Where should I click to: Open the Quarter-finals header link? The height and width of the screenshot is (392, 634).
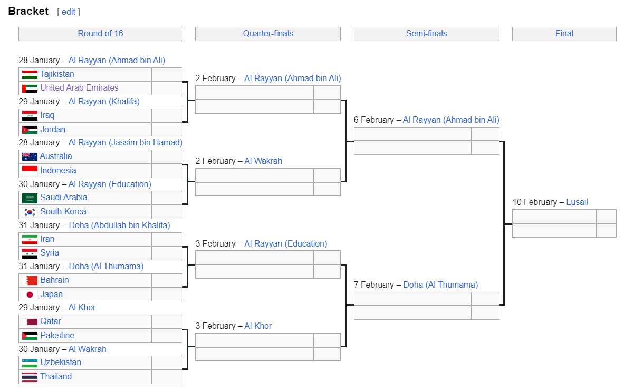pyautogui.click(x=268, y=34)
